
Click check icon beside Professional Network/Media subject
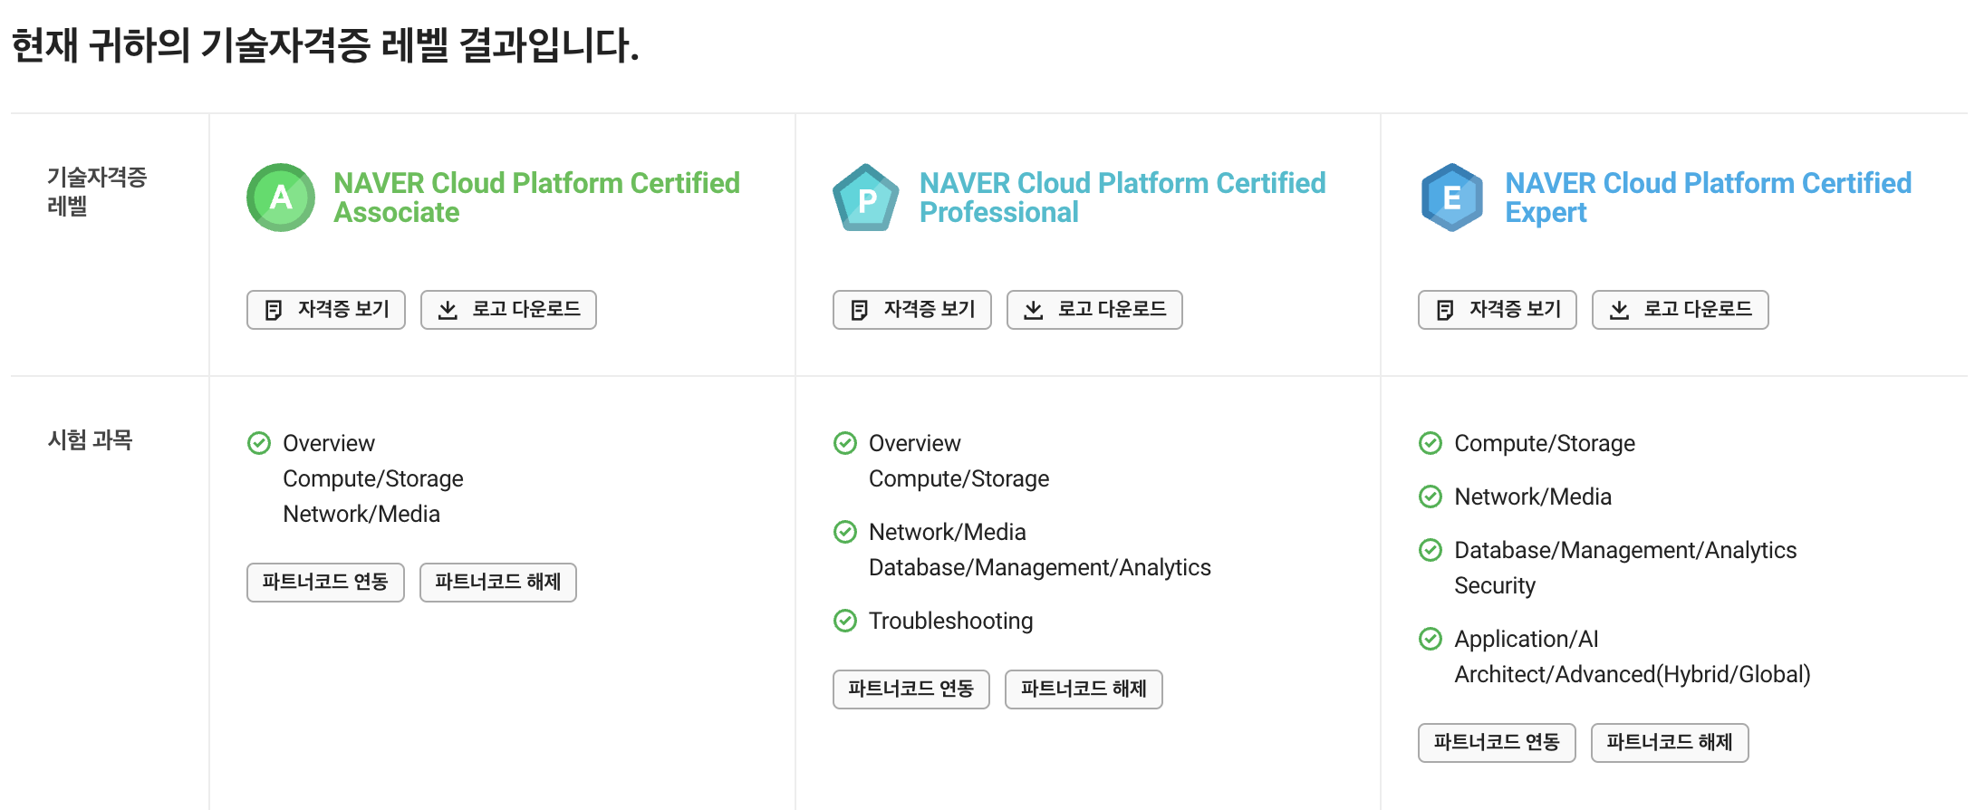[845, 532]
